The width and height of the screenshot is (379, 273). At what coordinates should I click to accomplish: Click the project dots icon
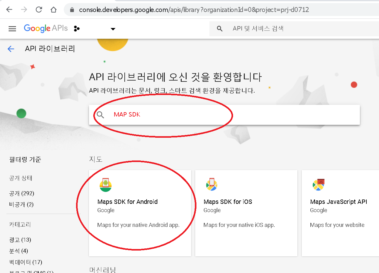coord(77,29)
